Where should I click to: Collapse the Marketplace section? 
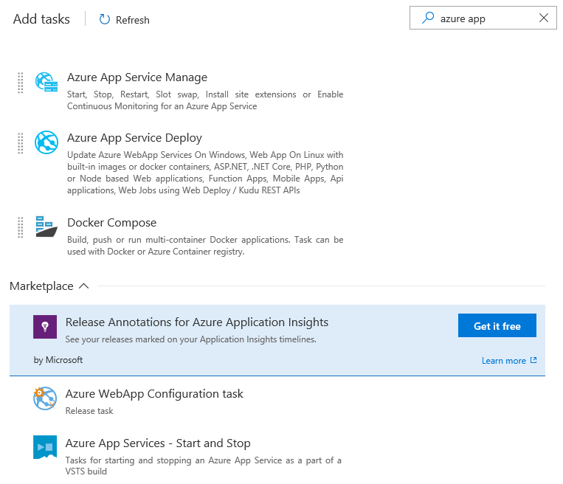click(83, 286)
